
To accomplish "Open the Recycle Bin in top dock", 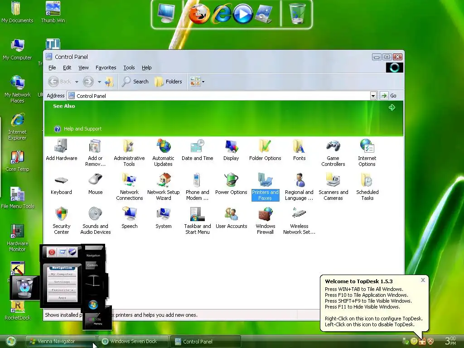I will click(297, 14).
